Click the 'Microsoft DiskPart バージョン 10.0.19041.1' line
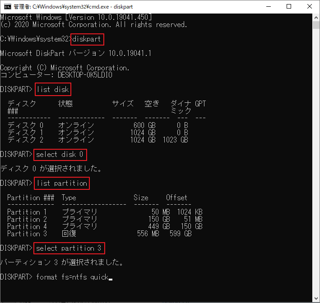The width and height of the screenshot is (320, 303). coord(76,53)
